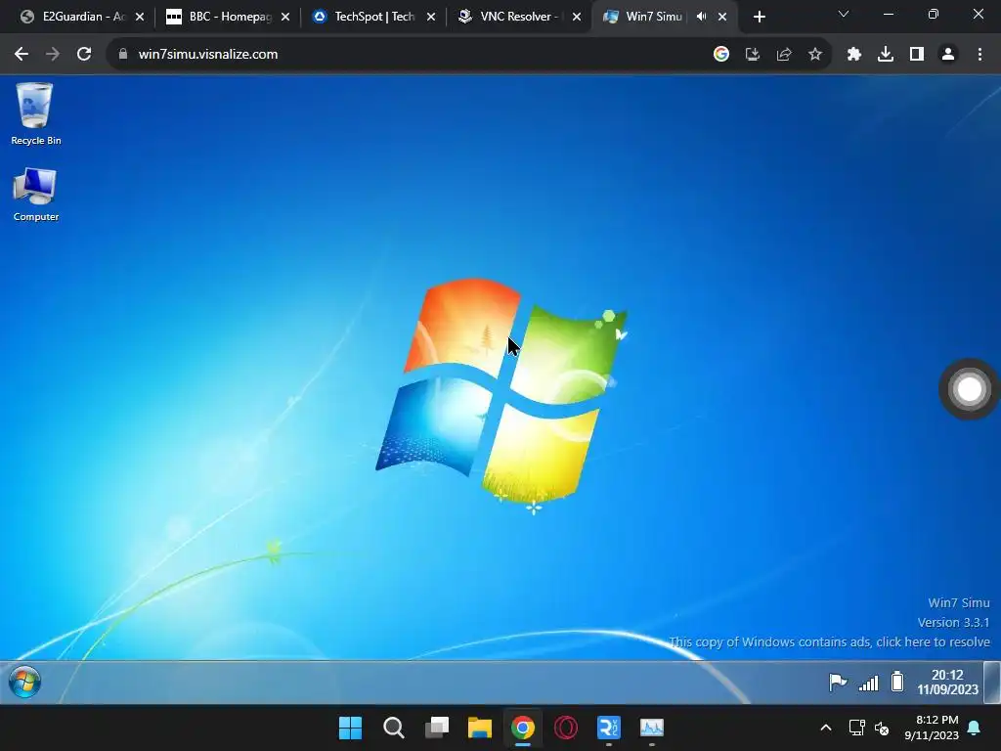Open the Chrome downloads icon
Viewport: 1001px width, 751px height.
(886, 55)
